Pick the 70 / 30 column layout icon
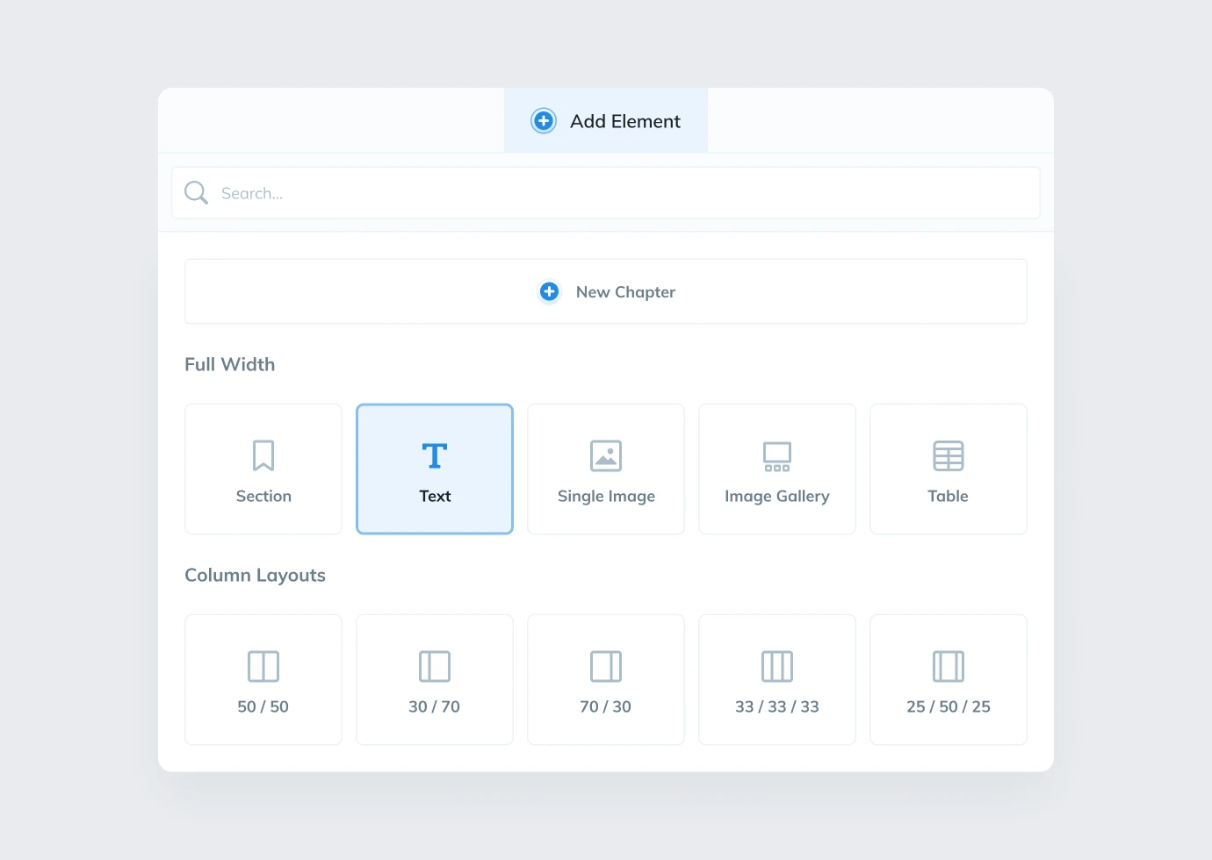Viewport: 1212px width, 860px height. click(x=606, y=666)
